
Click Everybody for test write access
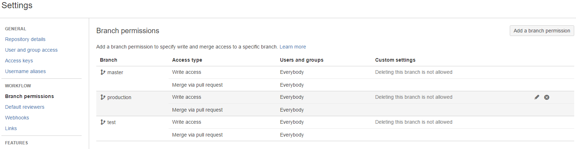(292, 122)
